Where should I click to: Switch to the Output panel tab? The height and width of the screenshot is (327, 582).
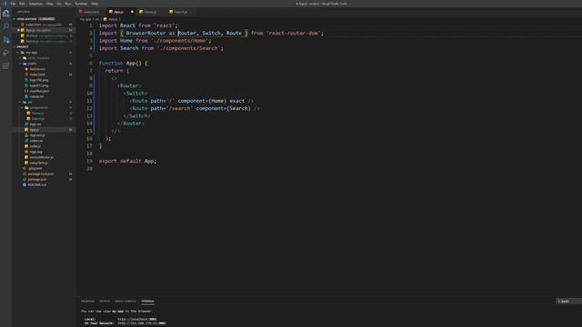click(105, 302)
